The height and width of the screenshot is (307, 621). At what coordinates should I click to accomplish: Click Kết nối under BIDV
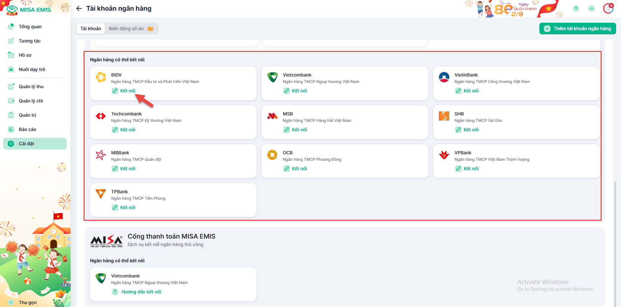point(124,91)
